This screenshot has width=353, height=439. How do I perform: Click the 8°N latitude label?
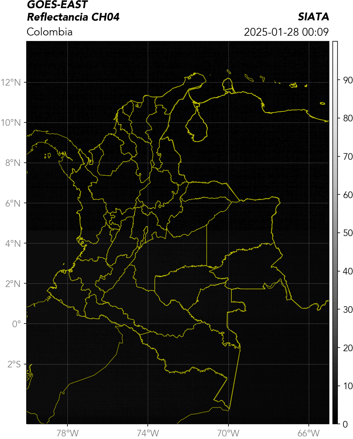[13, 163]
